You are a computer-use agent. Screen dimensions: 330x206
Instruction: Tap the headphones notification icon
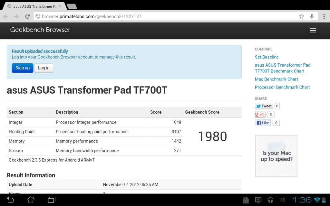[x=270, y=200]
